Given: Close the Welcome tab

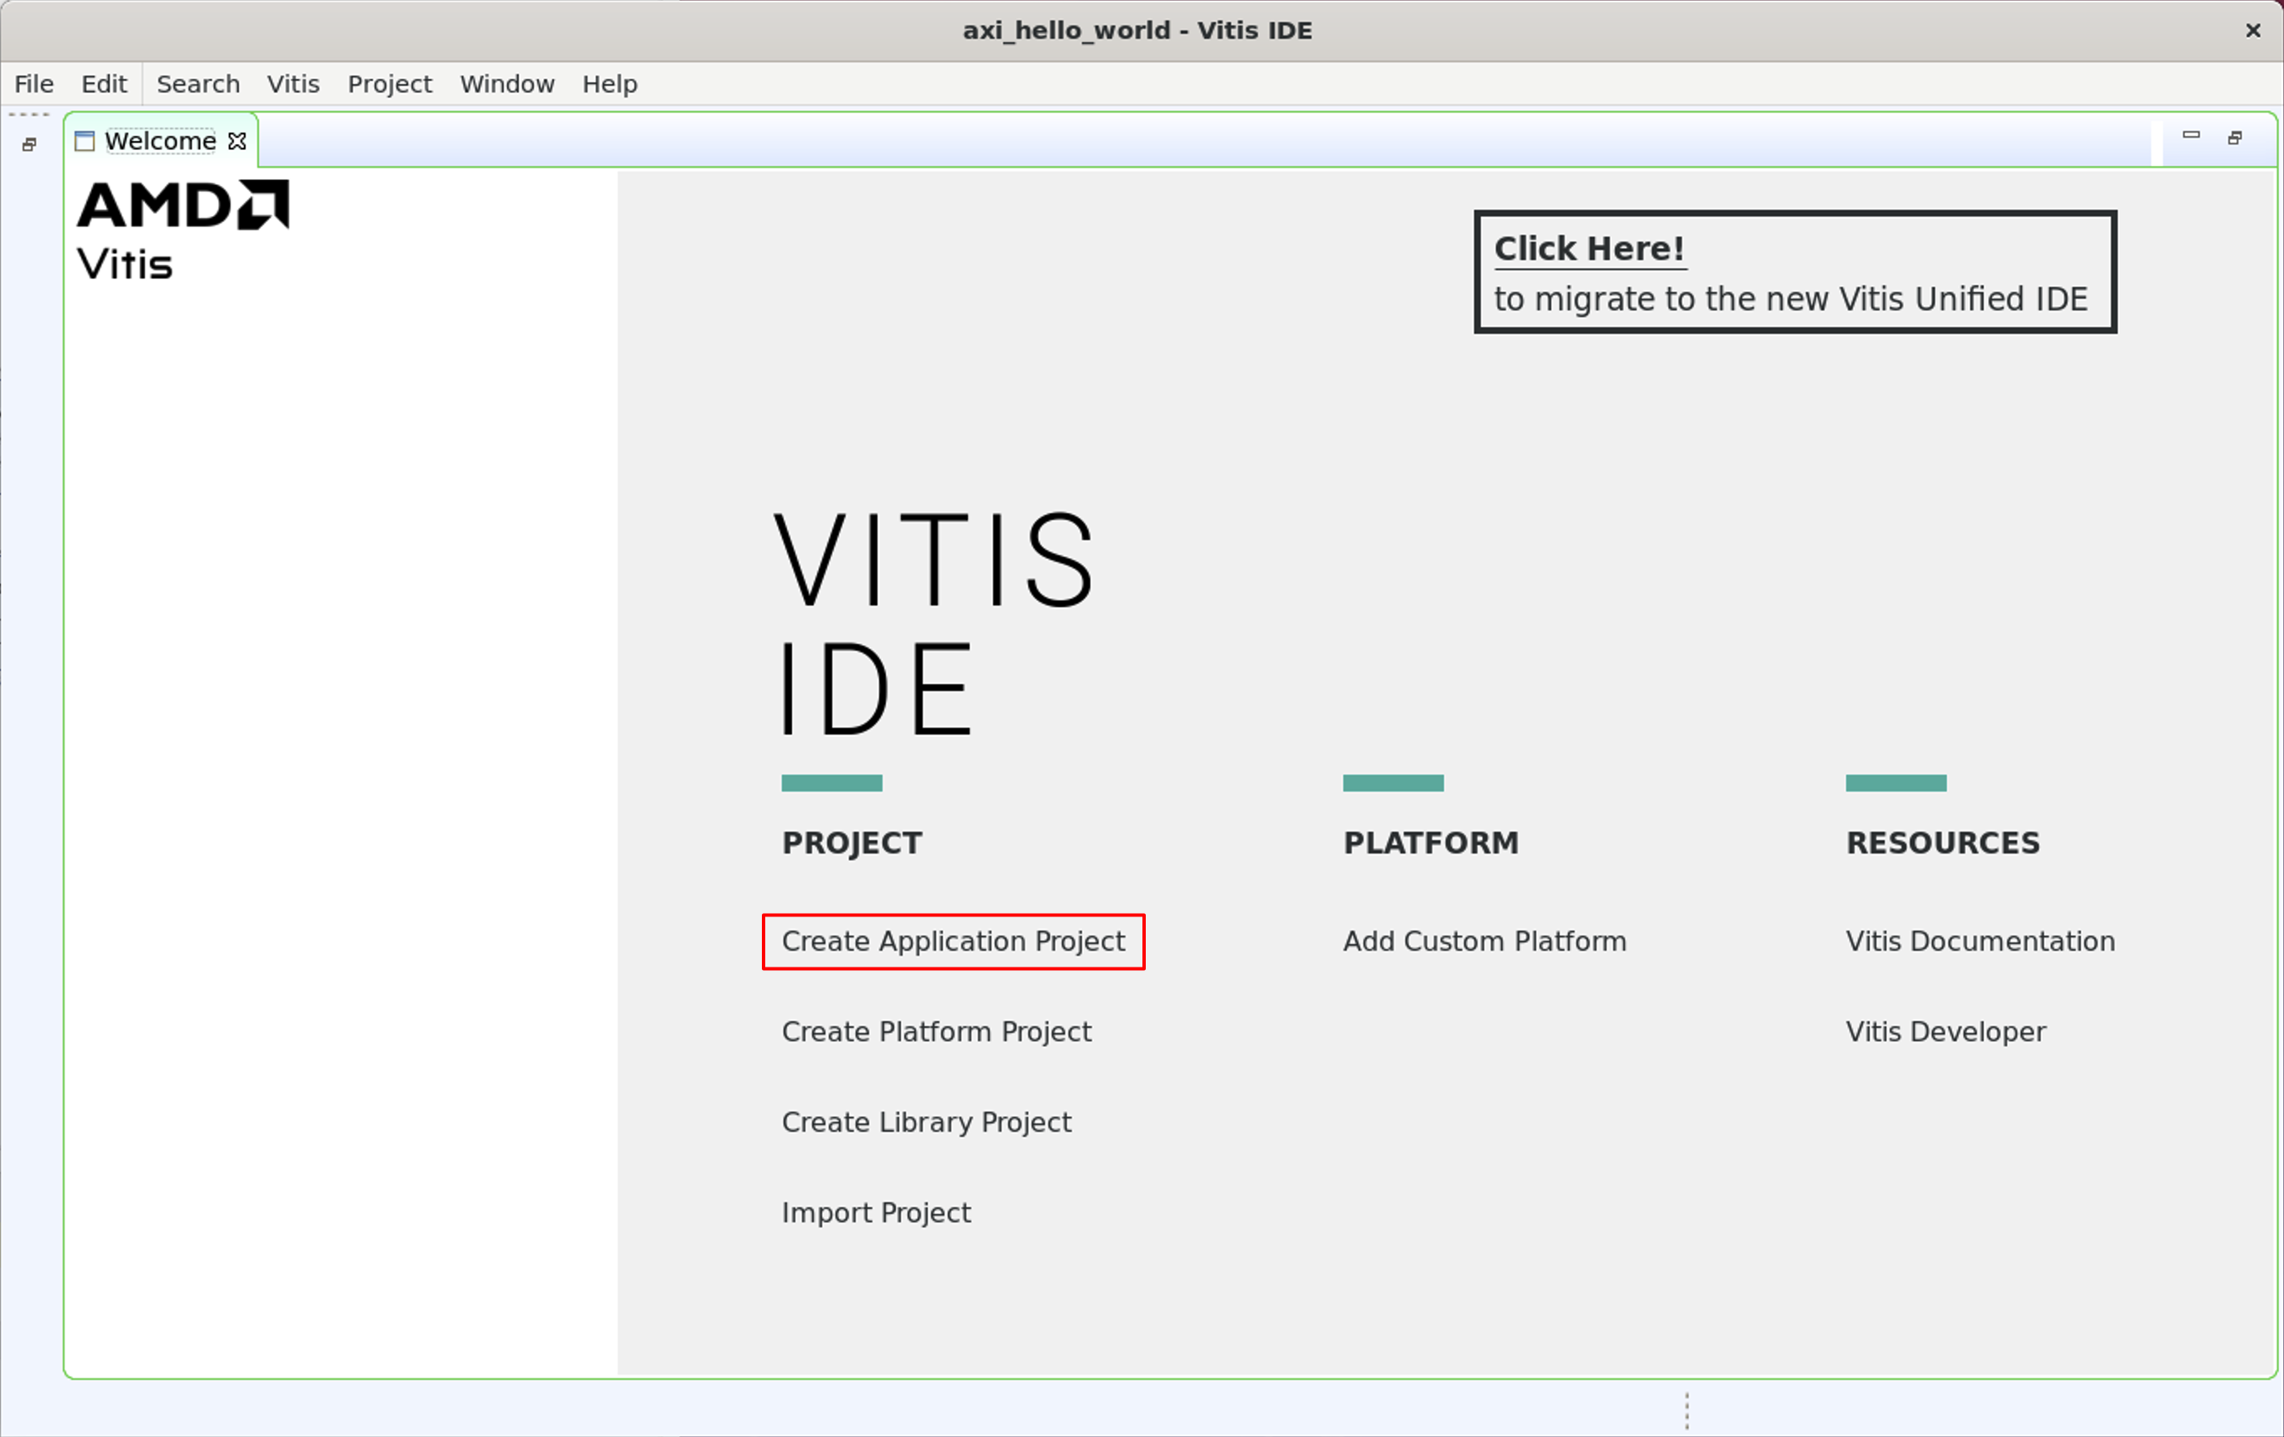Looking at the screenshot, I should (x=236, y=142).
